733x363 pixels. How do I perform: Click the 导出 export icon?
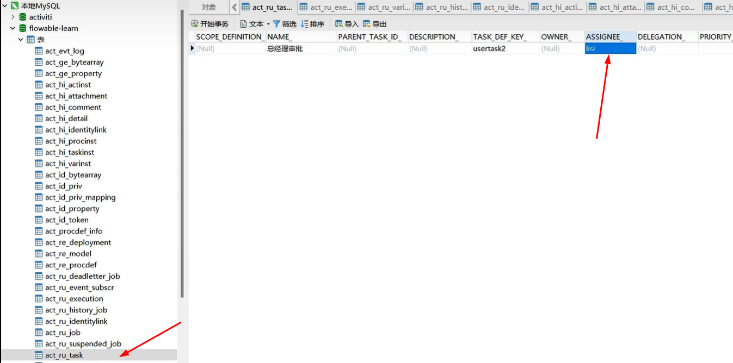[x=367, y=24]
